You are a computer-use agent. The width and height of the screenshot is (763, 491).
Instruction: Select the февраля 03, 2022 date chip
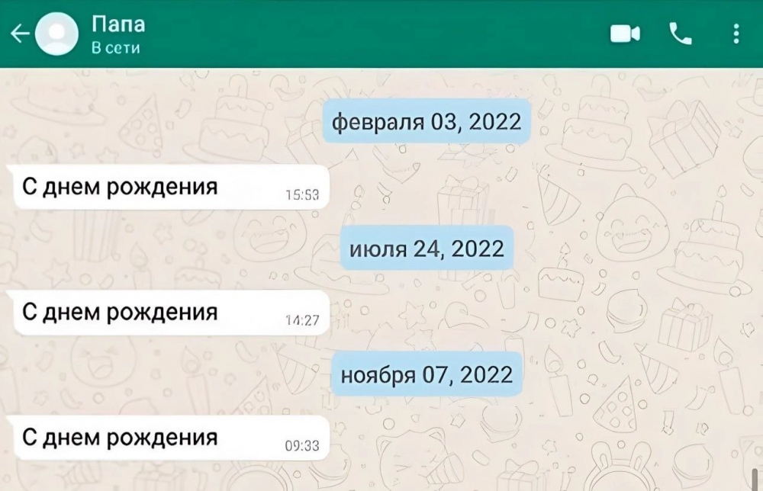click(x=427, y=121)
